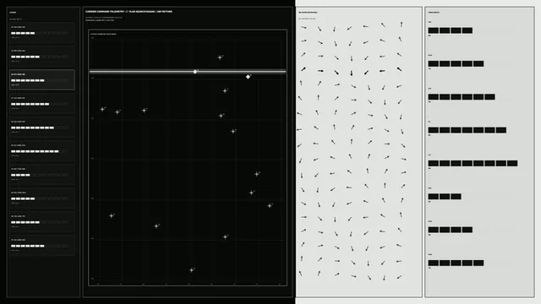Click the bold arrow pointing up-left

click(x=399, y=69)
